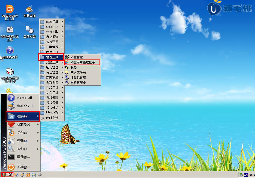Open the 磁盘管理 folder in Programs list

coord(52,47)
